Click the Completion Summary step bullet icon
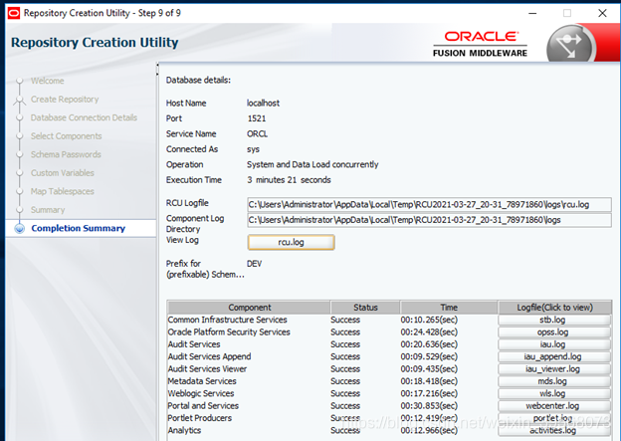621x441 pixels. coord(20,229)
